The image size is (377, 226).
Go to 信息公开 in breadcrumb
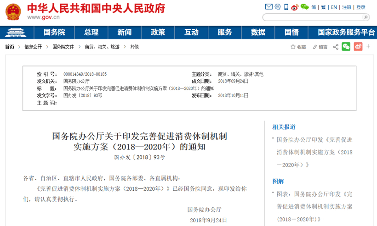click(x=33, y=47)
